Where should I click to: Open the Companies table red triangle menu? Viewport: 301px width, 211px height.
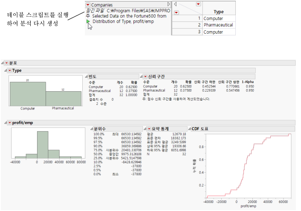coord(88,4)
